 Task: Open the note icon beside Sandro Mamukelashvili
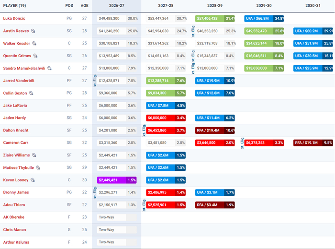coord(49,68)
